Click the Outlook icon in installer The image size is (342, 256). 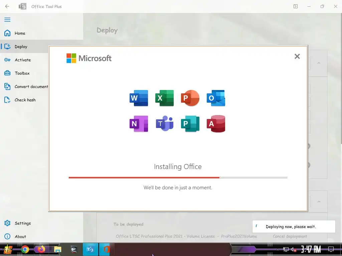216,98
